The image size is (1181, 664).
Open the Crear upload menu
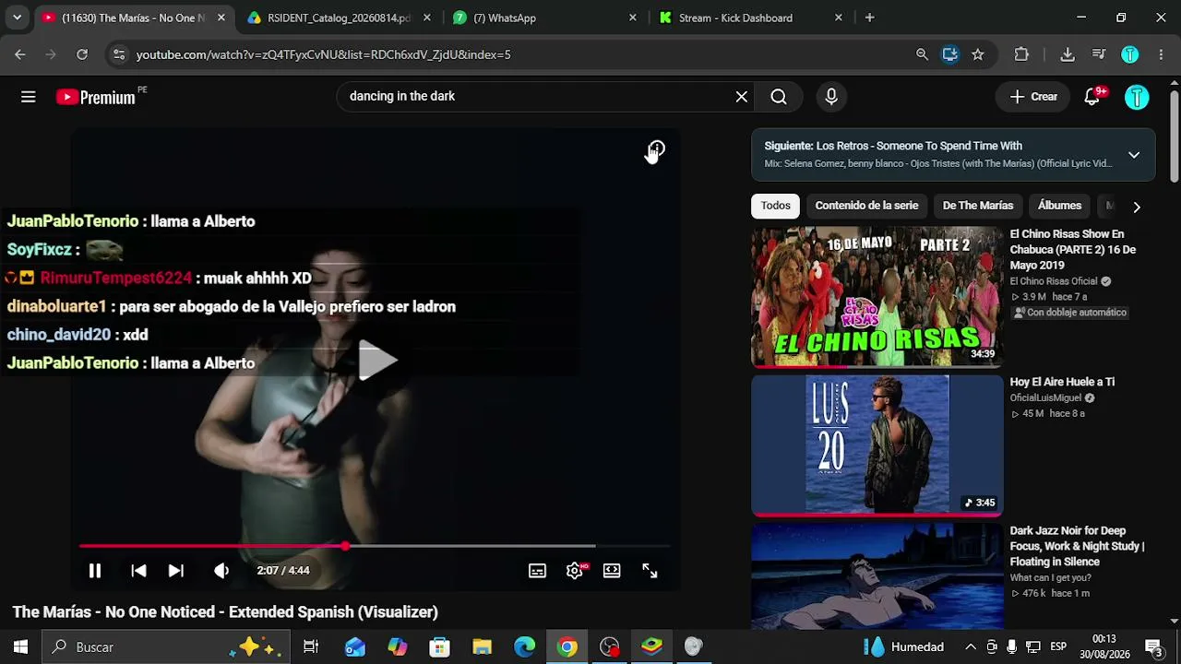[1033, 97]
